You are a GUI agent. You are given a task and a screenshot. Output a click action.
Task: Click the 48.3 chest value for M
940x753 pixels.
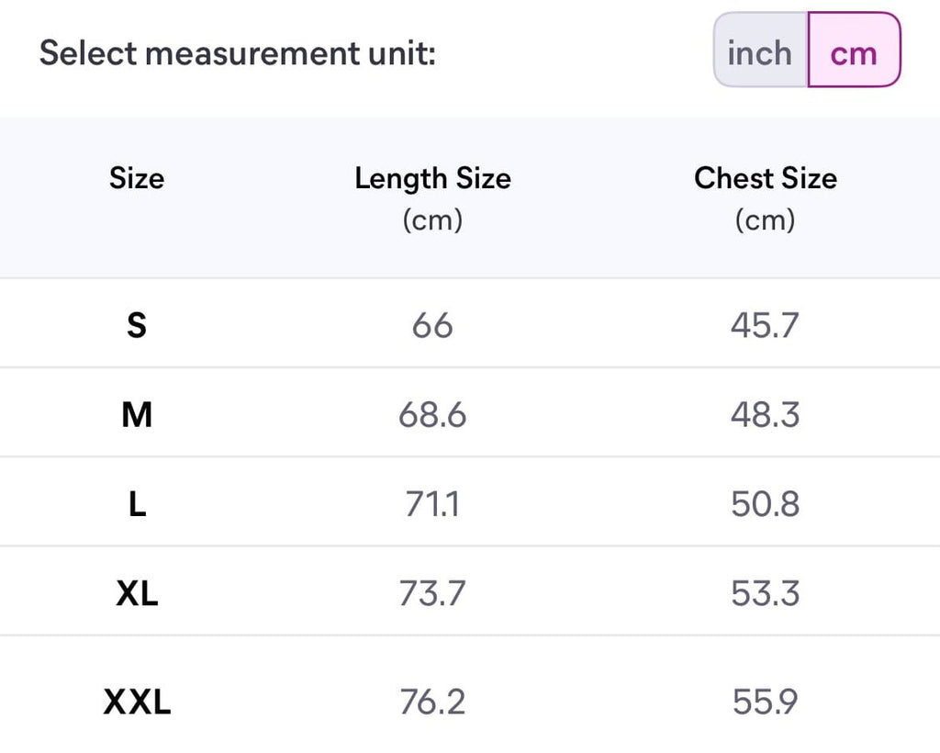coord(765,415)
